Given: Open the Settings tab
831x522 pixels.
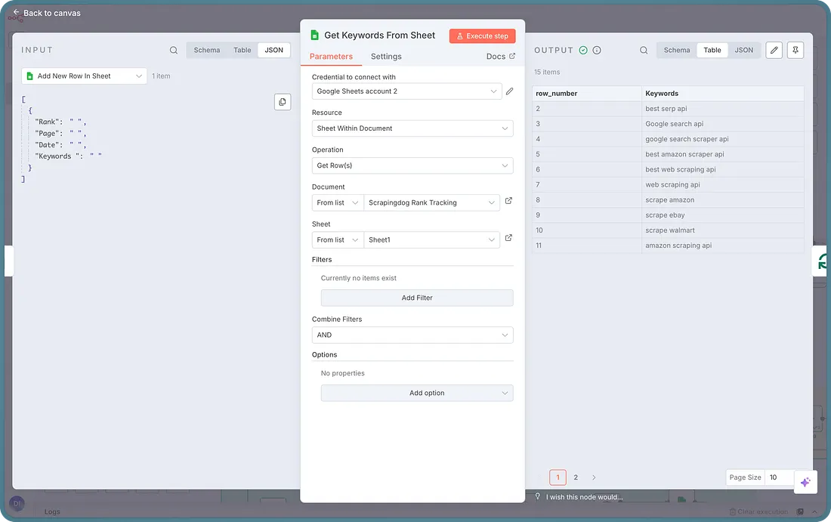Looking at the screenshot, I should 386,57.
